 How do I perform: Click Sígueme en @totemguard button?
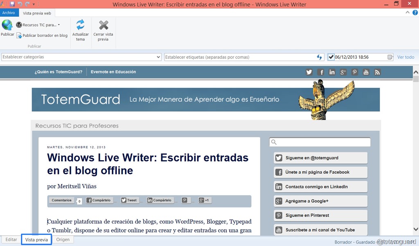point(321,158)
